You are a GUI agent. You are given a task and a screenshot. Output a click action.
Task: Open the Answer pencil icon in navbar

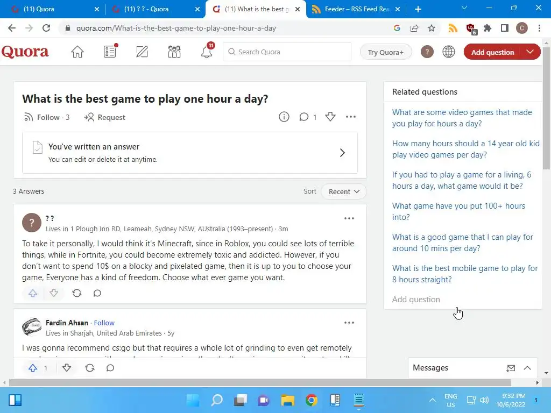(142, 52)
